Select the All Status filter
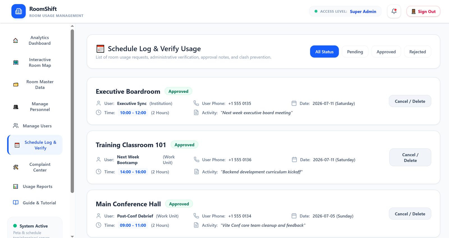 click(324, 52)
